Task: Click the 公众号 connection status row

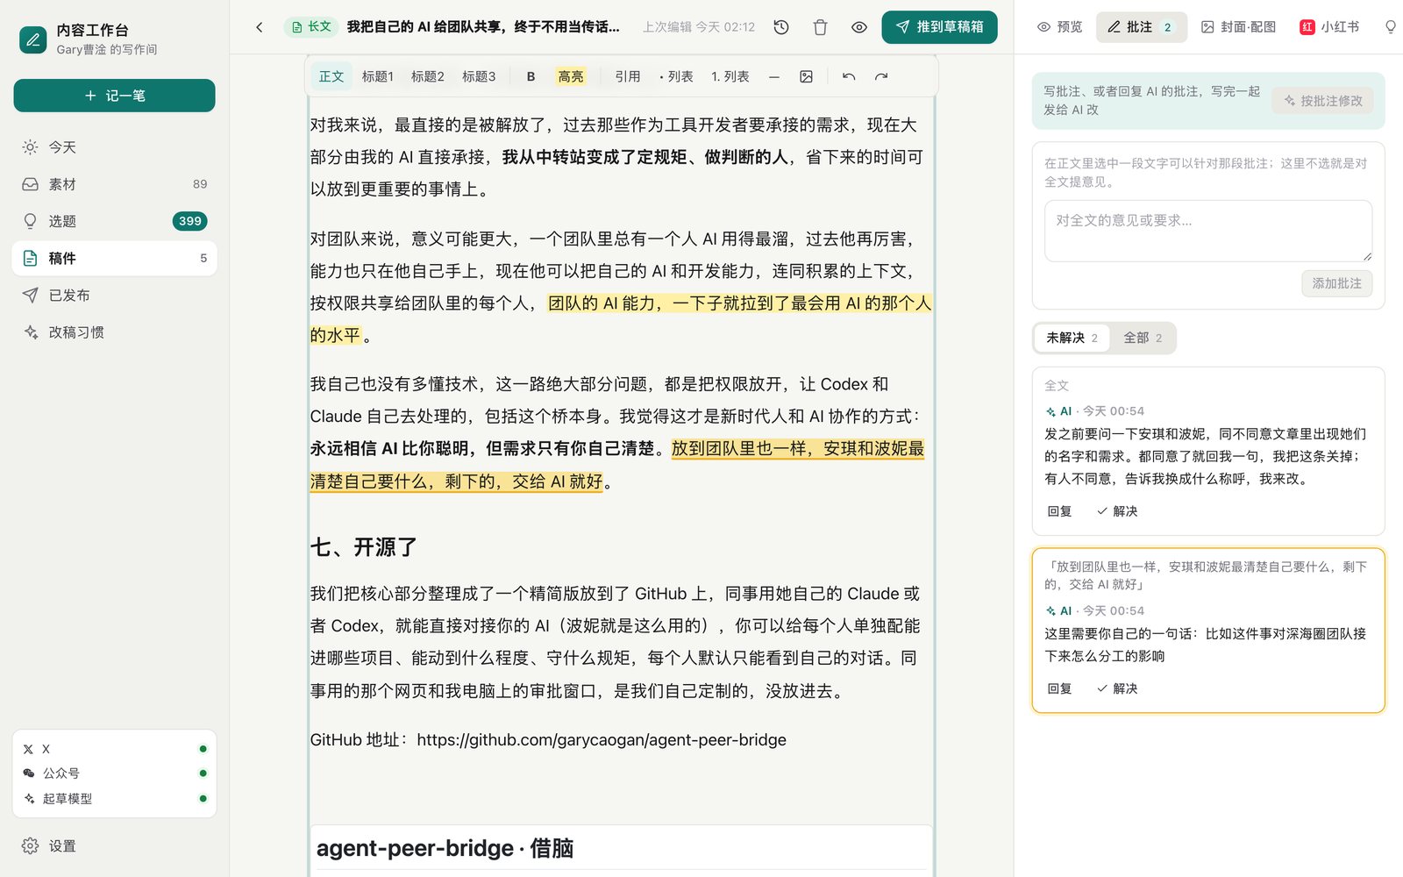Action: point(115,774)
